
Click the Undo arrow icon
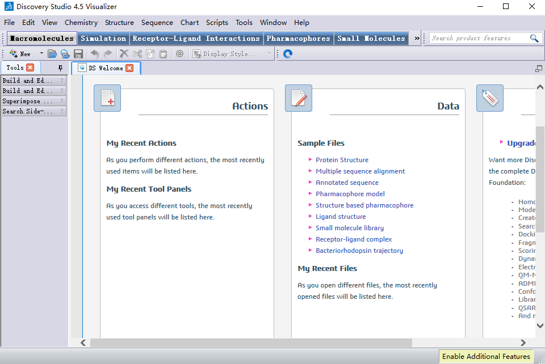click(x=95, y=54)
